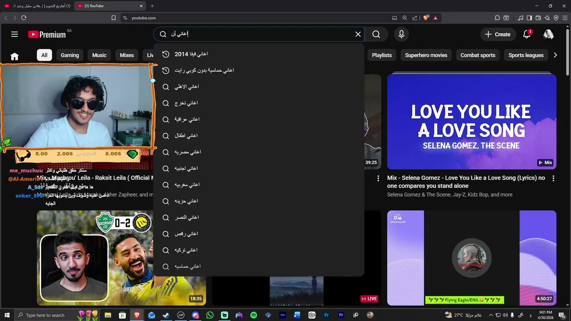
Task: Open a new browser tab with the plus
Action: click(152, 6)
